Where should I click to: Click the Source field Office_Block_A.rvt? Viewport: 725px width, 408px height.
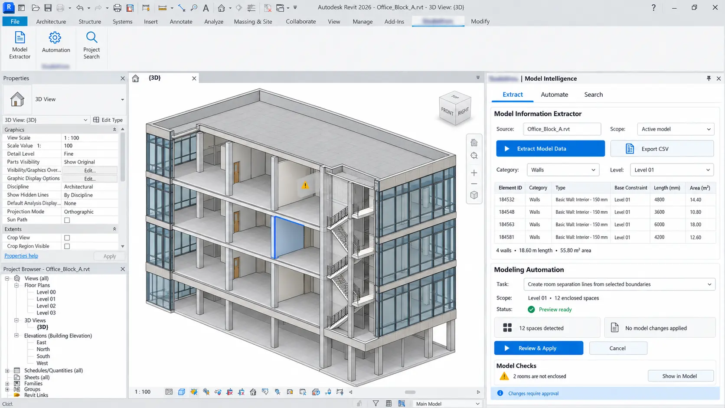pyautogui.click(x=562, y=129)
